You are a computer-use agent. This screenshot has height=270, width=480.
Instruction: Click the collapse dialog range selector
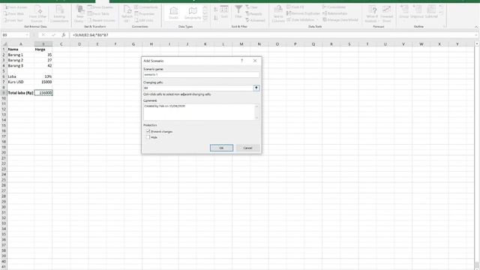(256, 88)
